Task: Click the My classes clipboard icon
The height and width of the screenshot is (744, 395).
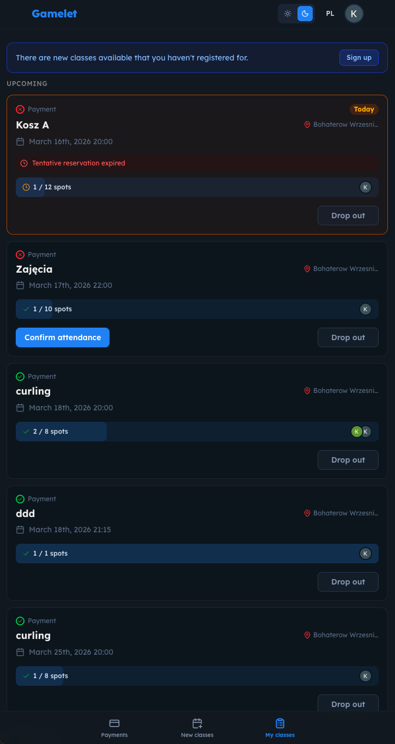Action: pos(279,723)
